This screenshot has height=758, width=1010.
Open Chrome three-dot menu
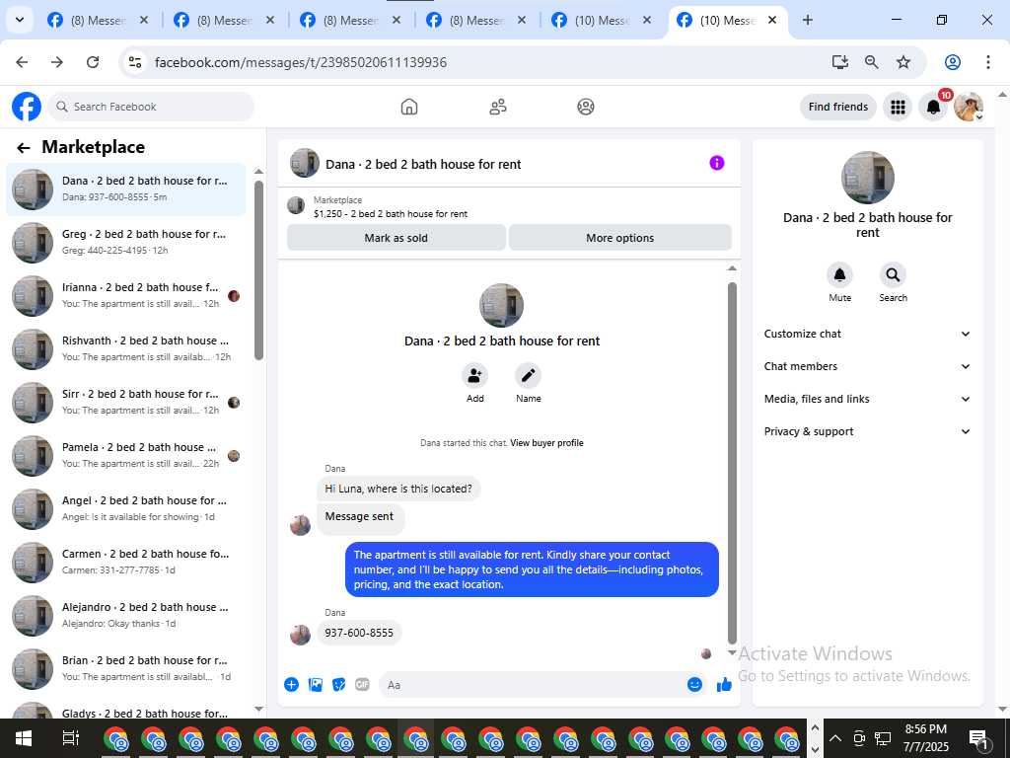point(987,62)
